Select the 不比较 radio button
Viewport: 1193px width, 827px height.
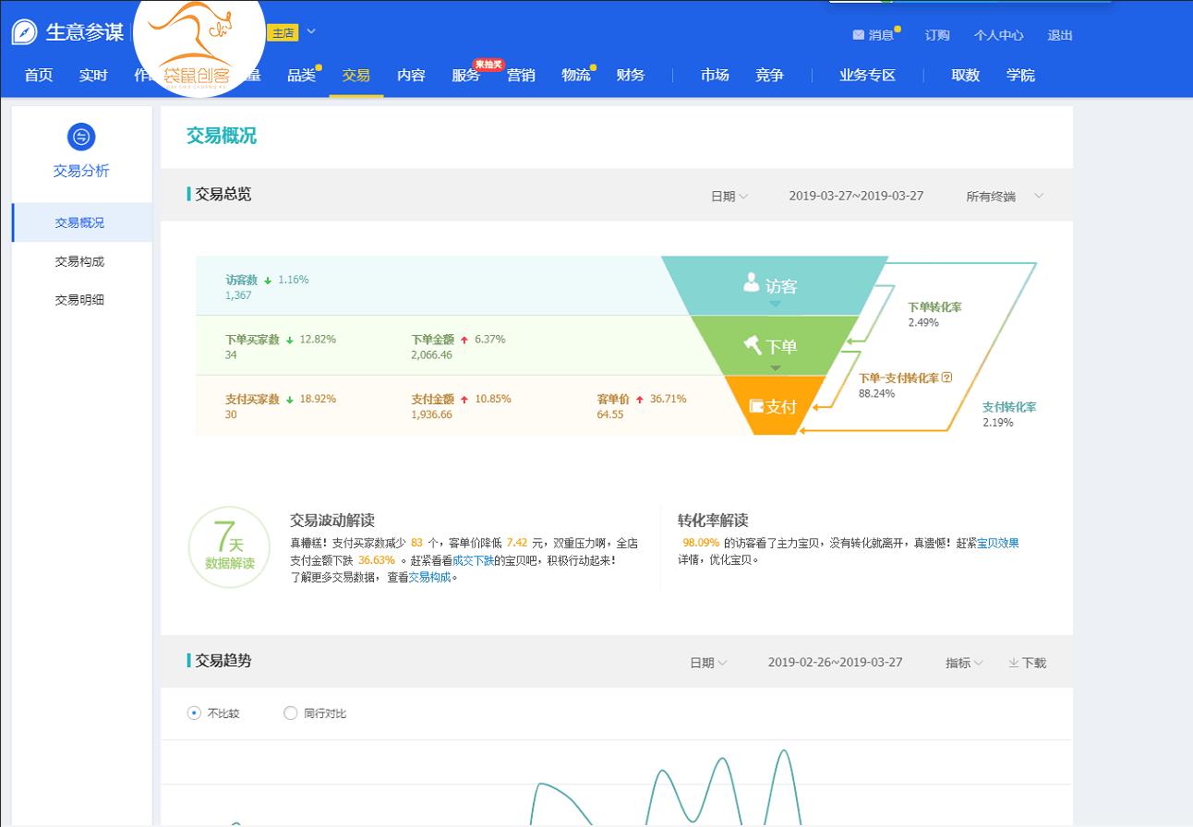pos(193,713)
